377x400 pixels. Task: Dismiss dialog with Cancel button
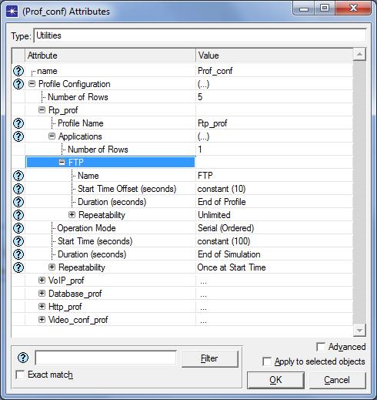(x=337, y=380)
